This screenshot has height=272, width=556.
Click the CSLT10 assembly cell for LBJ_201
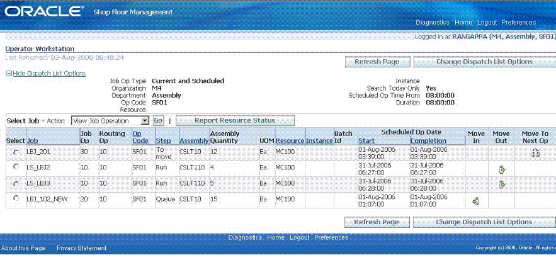coord(190,152)
